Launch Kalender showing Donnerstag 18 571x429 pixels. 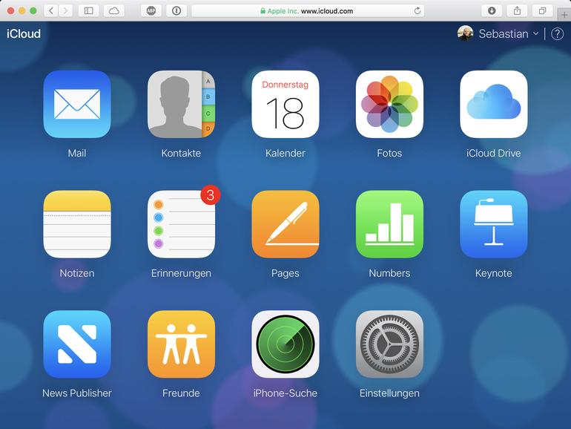[x=285, y=104]
